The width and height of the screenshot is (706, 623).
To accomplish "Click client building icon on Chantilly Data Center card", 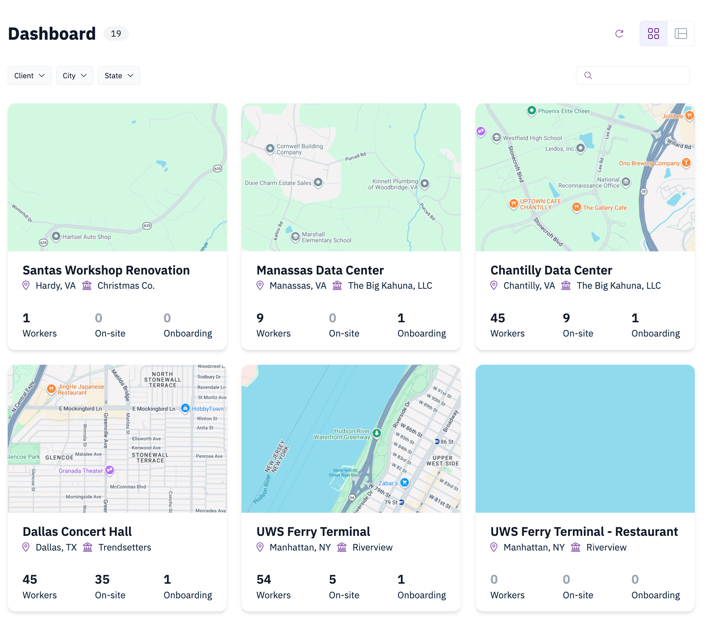I will tap(566, 285).
